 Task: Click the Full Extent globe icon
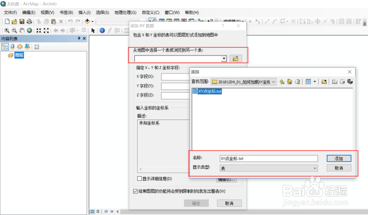pyautogui.click(x=29, y=30)
